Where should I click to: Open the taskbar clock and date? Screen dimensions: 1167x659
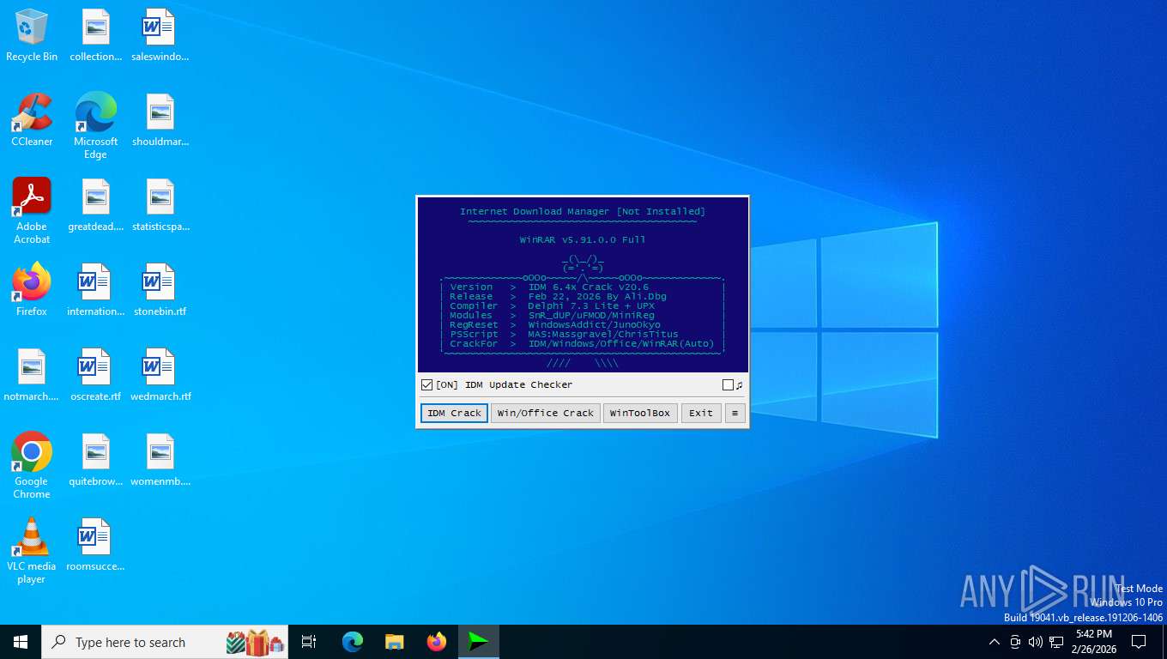tap(1094, 642)
